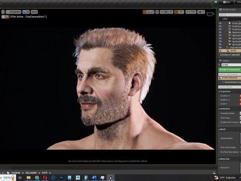Open Opera browser from taskbar
The image size is (241, 181).
pos(45,177)
